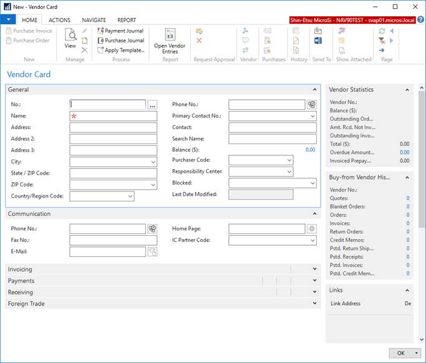Click the Address input field
Image resolution: width=426 pixels, height=363 pixels.
[114, 127]
